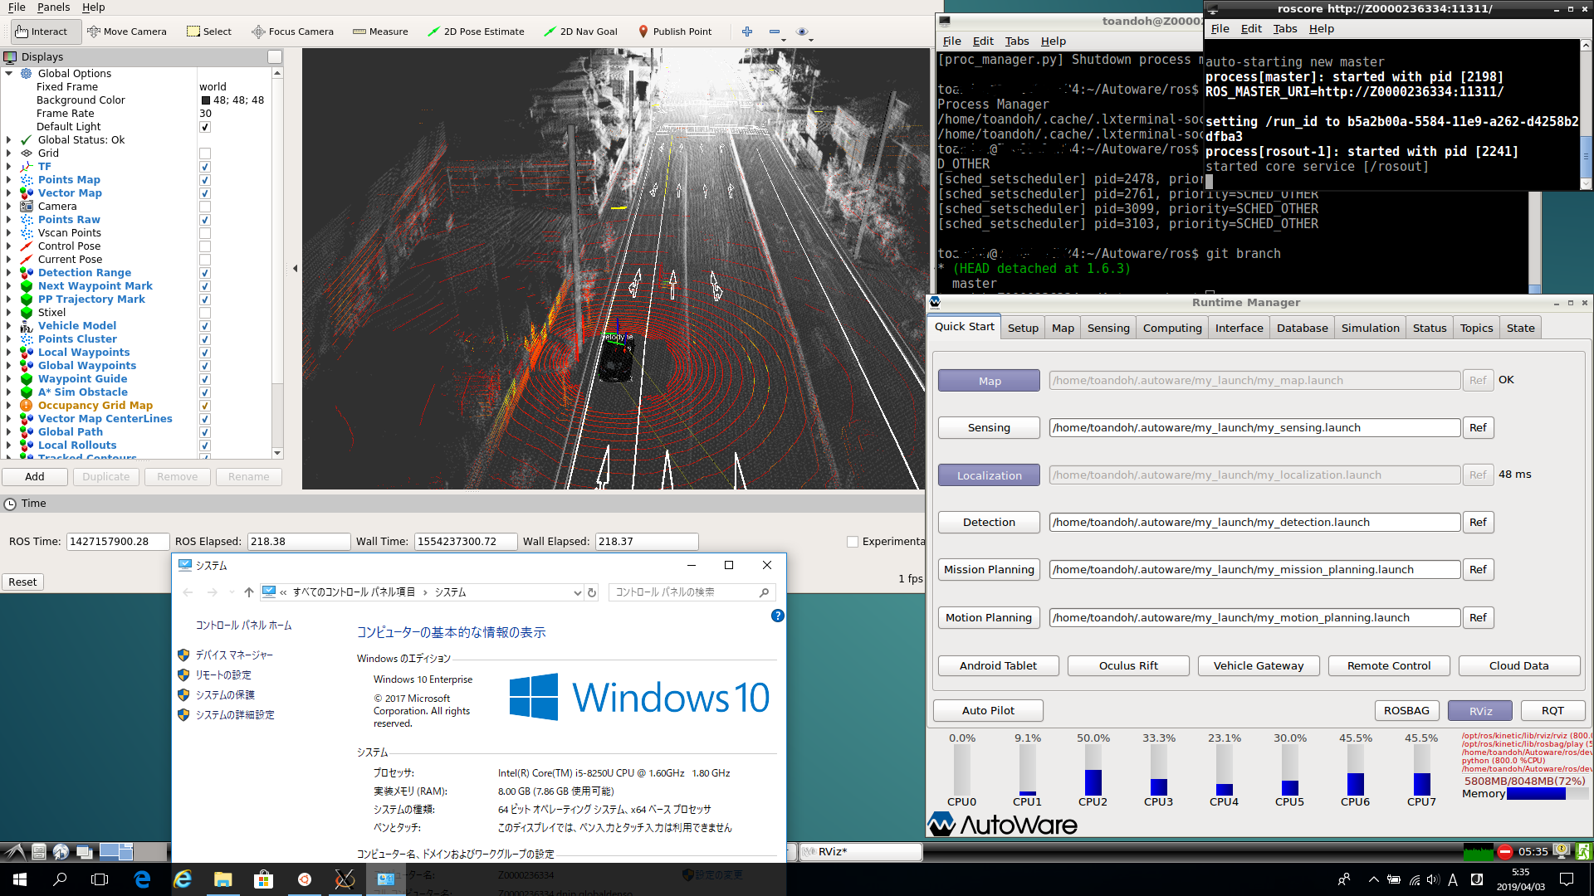The image size is (1594, 896).
Task: Click the Ref button next to my_detection.launch
Action: click(1478, 522)
